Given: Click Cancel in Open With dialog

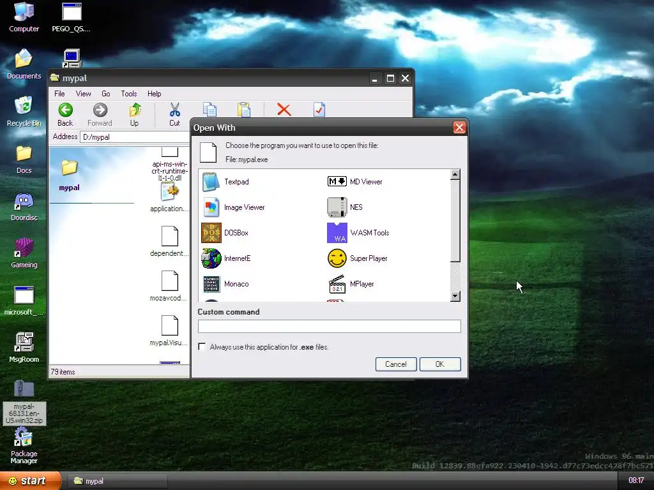Looking at the screenshot, I should (x=396, y=364).
